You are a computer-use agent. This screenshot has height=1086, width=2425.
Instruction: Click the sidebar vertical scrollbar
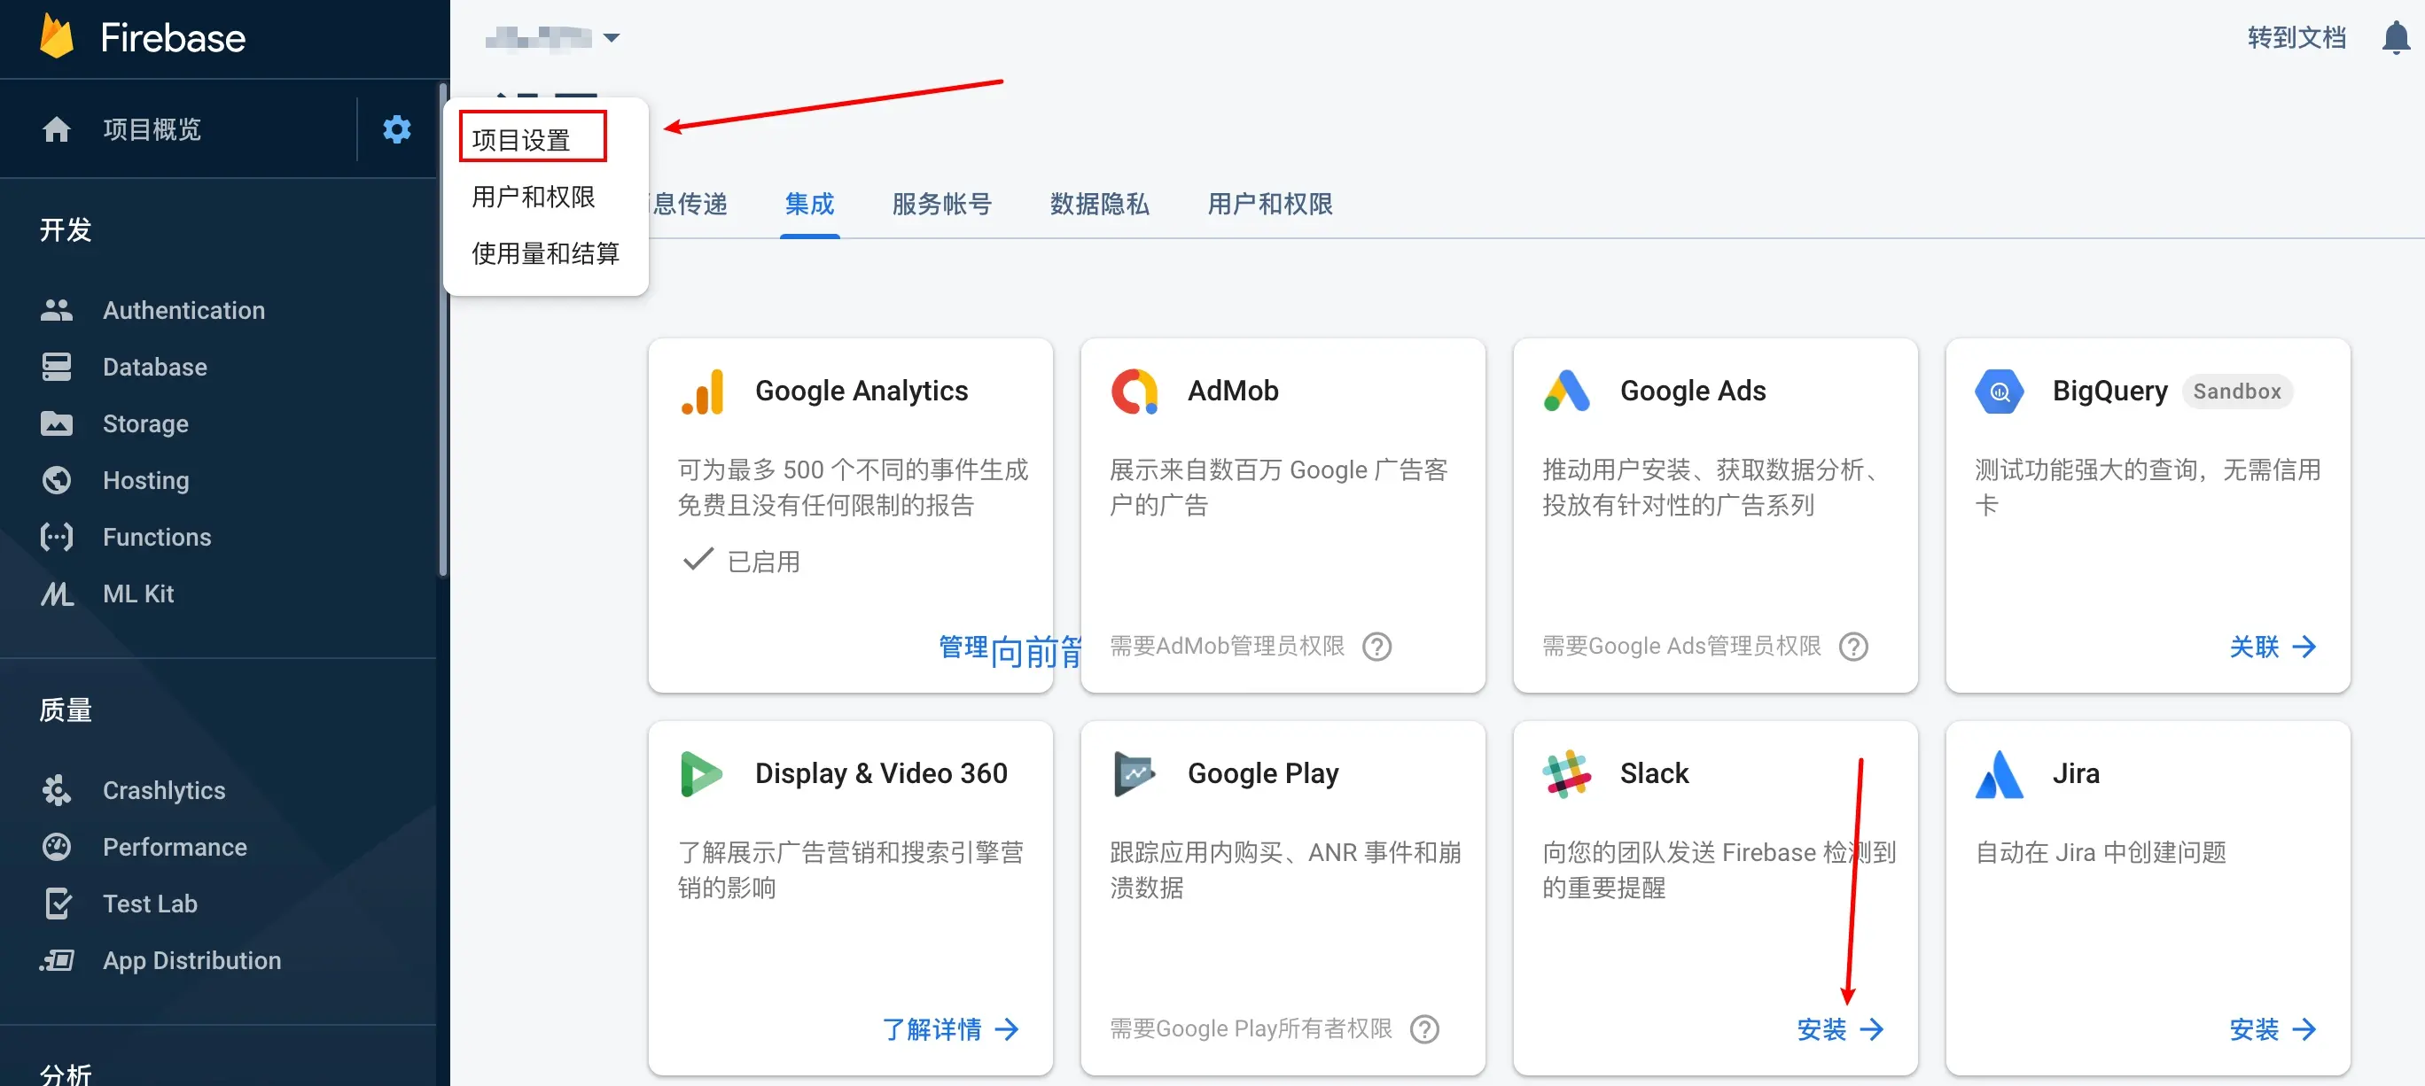(x=442, y=330)
